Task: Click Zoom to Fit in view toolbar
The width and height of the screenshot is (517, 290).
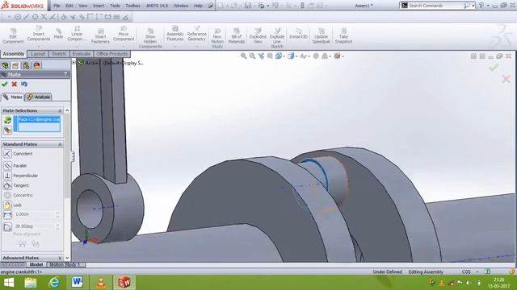Action: click(x=243, y=56)
